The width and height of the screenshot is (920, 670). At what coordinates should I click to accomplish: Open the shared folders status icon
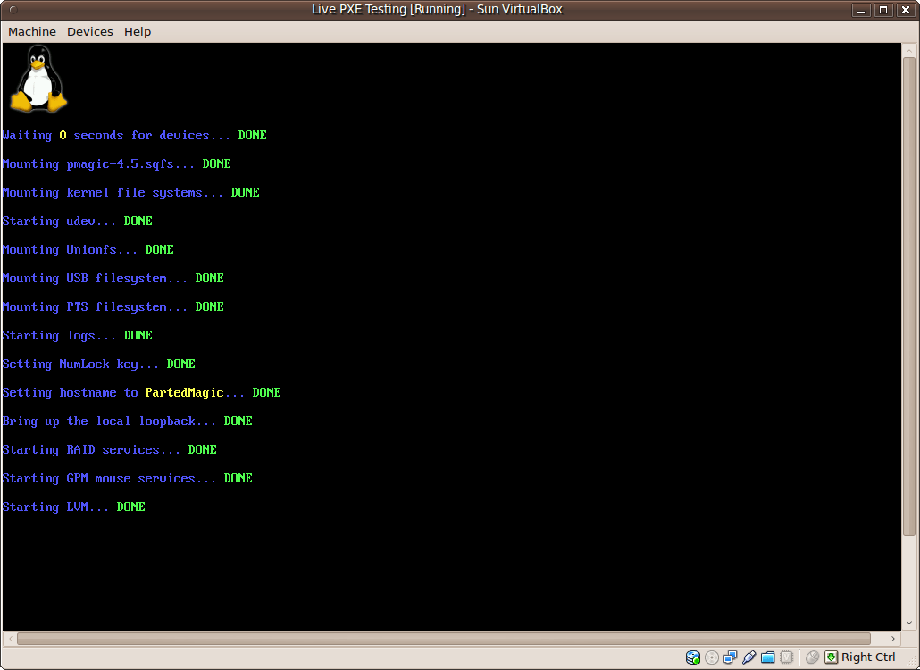pos(767,657)
